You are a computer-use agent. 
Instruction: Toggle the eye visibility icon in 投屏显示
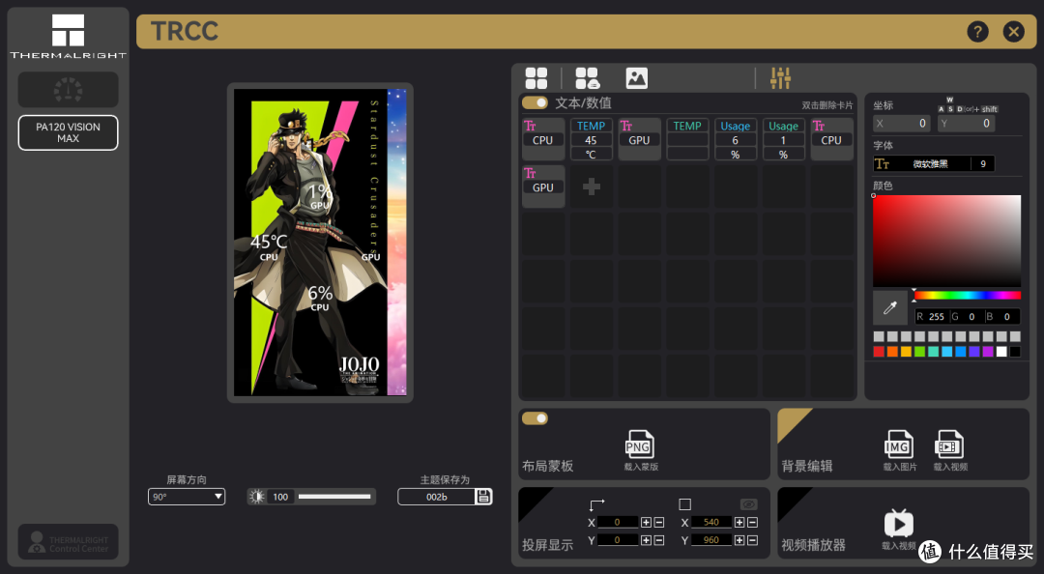748,504
